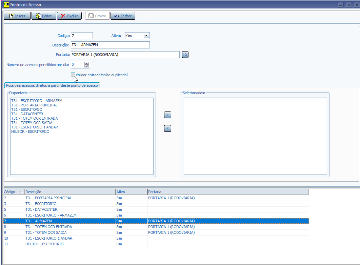The width and height of the screenshot is (360, 265).
Task: Select grid row 3 T31 - ESCRITORIO
Action: tap(156, 204)
